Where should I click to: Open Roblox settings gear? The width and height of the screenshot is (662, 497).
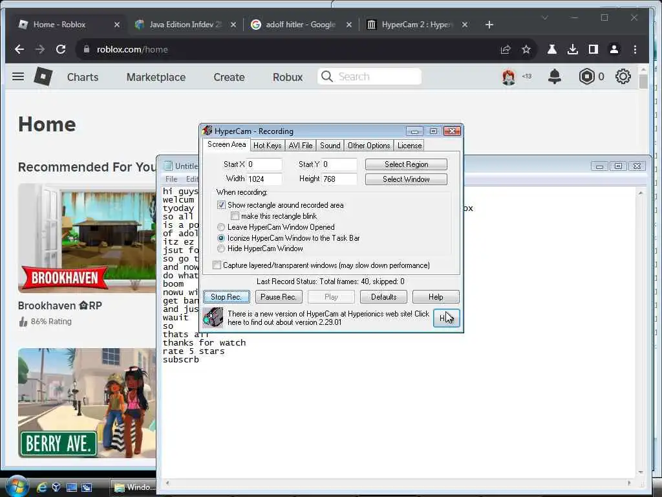pyautogui.click(x=623, y=76)
